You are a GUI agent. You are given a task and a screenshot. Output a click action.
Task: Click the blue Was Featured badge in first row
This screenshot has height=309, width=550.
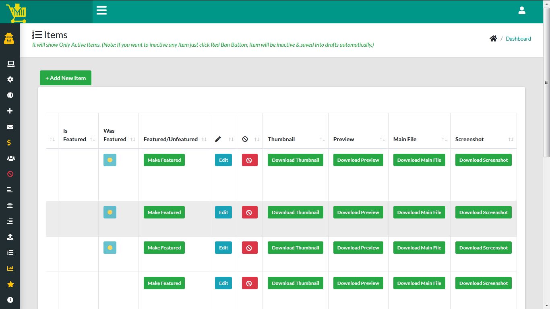click(110, 160)
